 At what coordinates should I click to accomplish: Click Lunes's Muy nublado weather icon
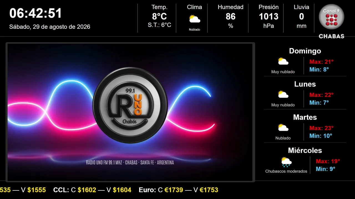(283, 94)
